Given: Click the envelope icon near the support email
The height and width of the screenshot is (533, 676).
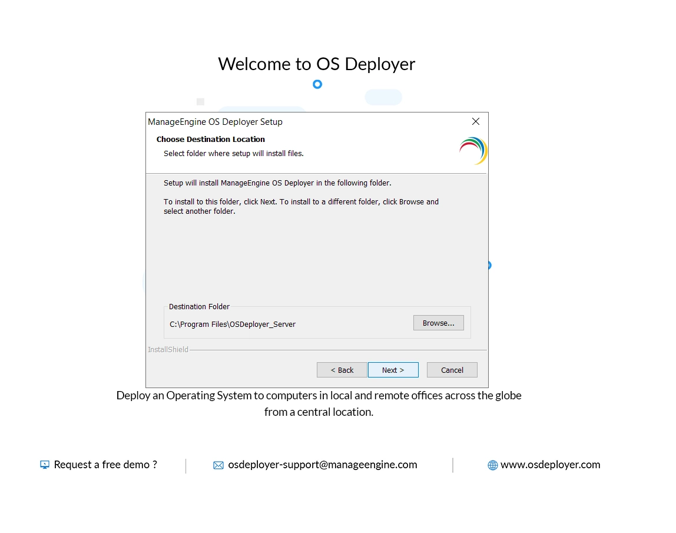Looking at the screenshot, I should point(219,465).
